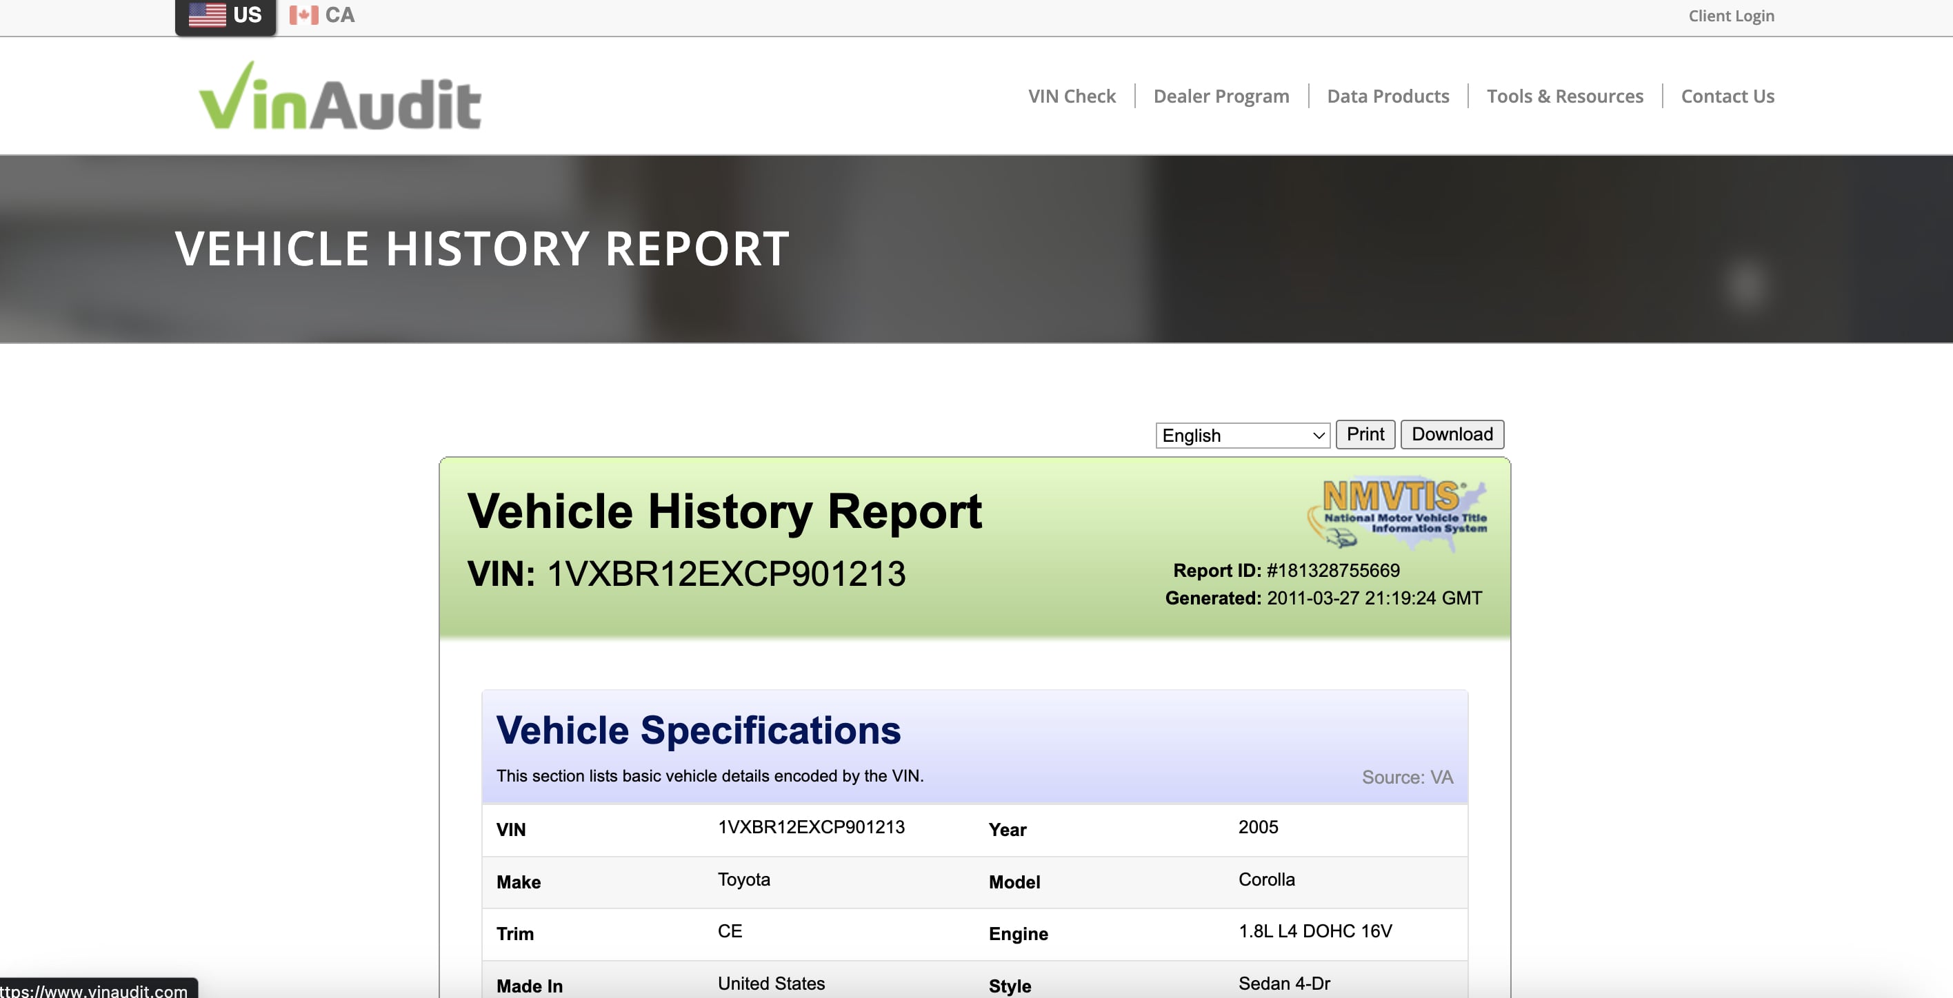Open the Data Products menu
Viewport: 1953px width, 998px height.
(x=1388, y=96)
